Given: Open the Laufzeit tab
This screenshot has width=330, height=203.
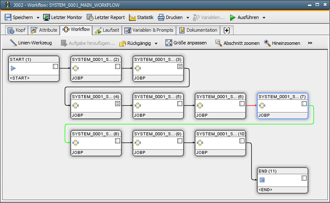Looking at the screenshot, I should pyautogui.click(x=107, y=30).
